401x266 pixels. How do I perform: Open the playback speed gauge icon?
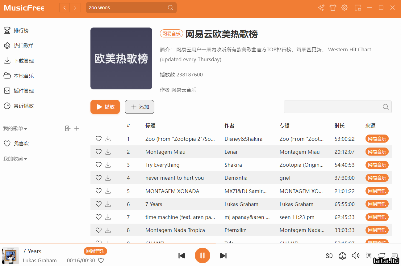[x=342, y=256]
